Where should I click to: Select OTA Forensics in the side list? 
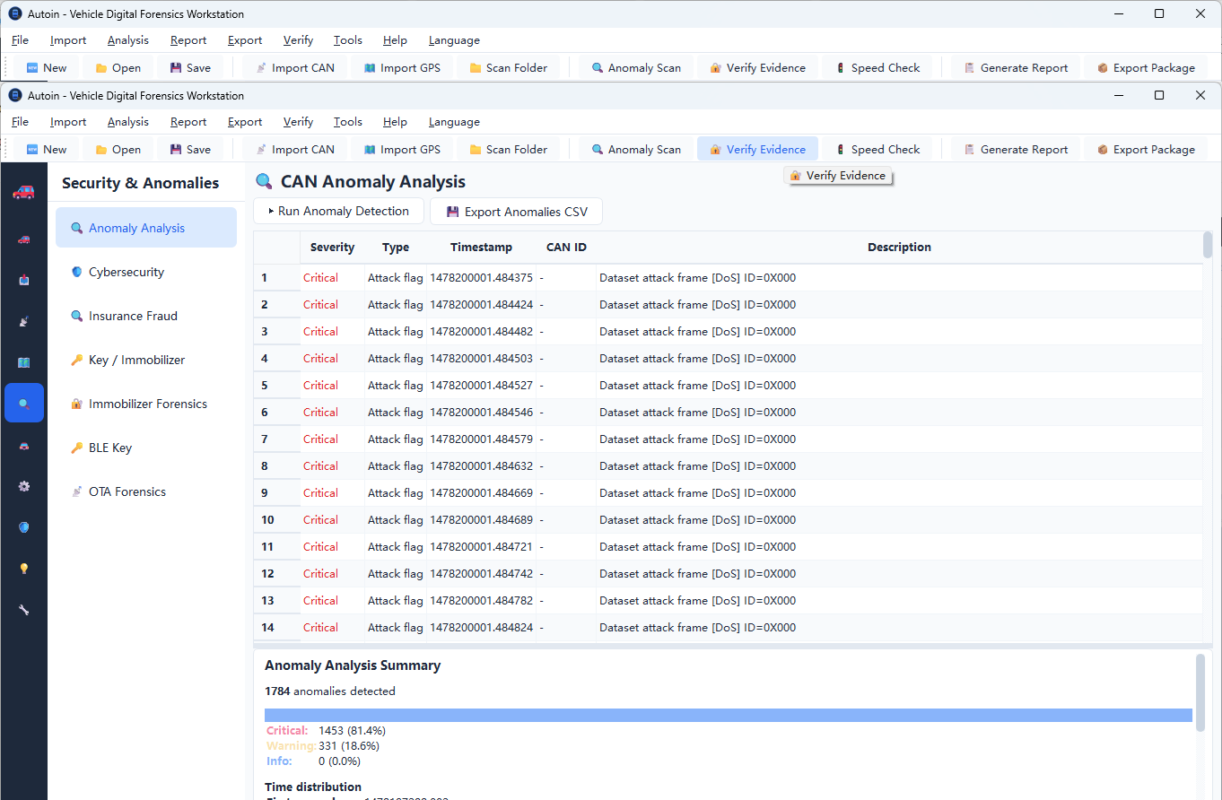click(x=146, y=491)
